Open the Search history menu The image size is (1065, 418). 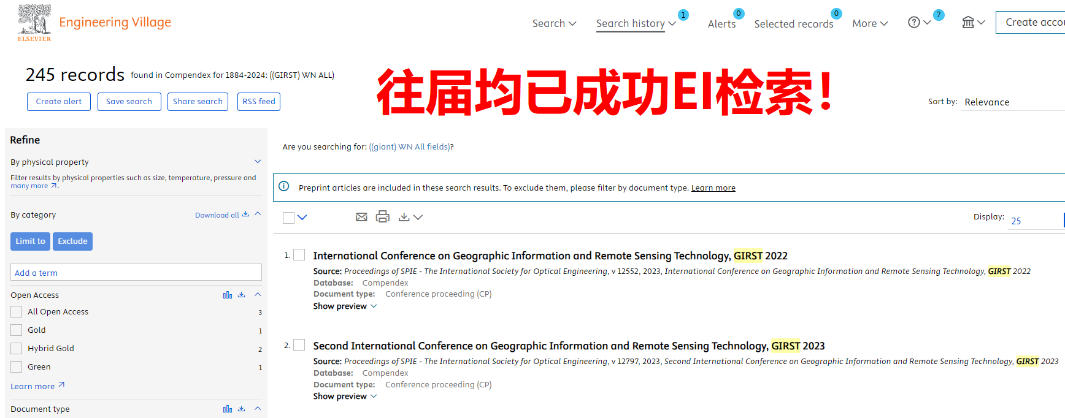pos(636,23)
